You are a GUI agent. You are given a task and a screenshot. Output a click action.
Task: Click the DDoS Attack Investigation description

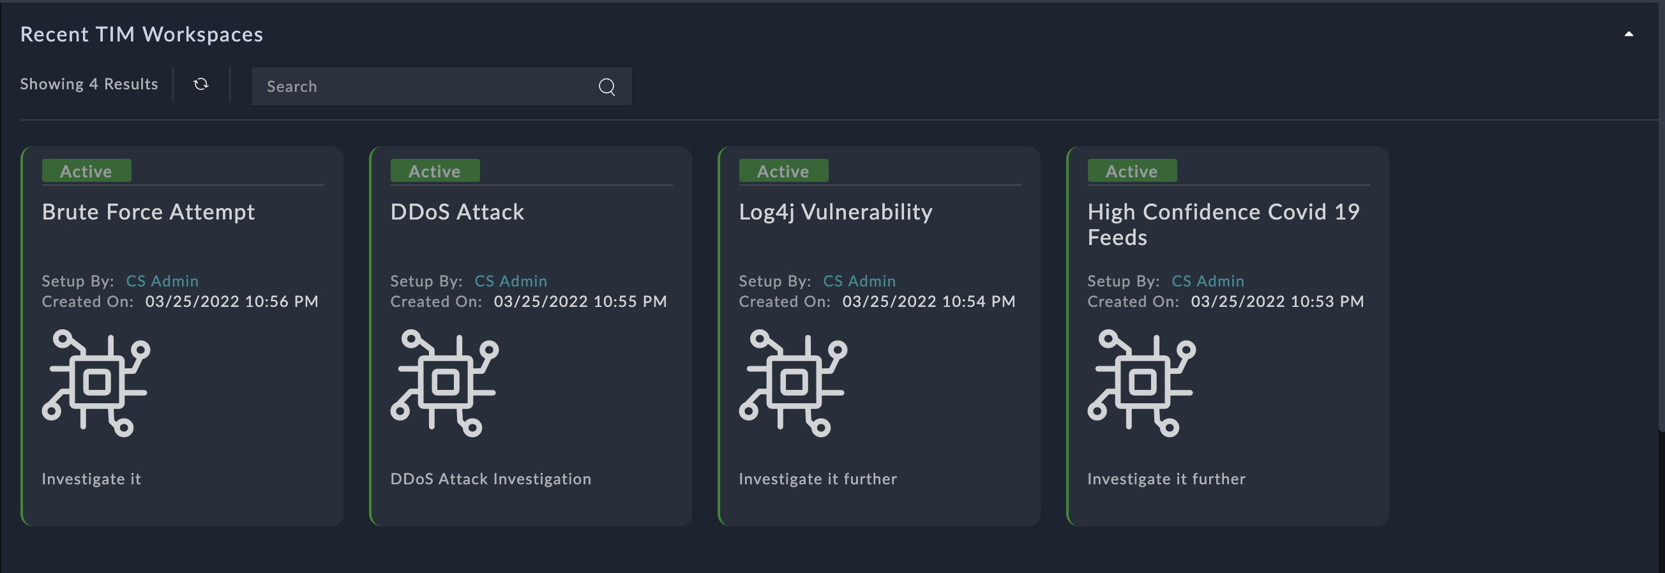click(x=490, y=479)
